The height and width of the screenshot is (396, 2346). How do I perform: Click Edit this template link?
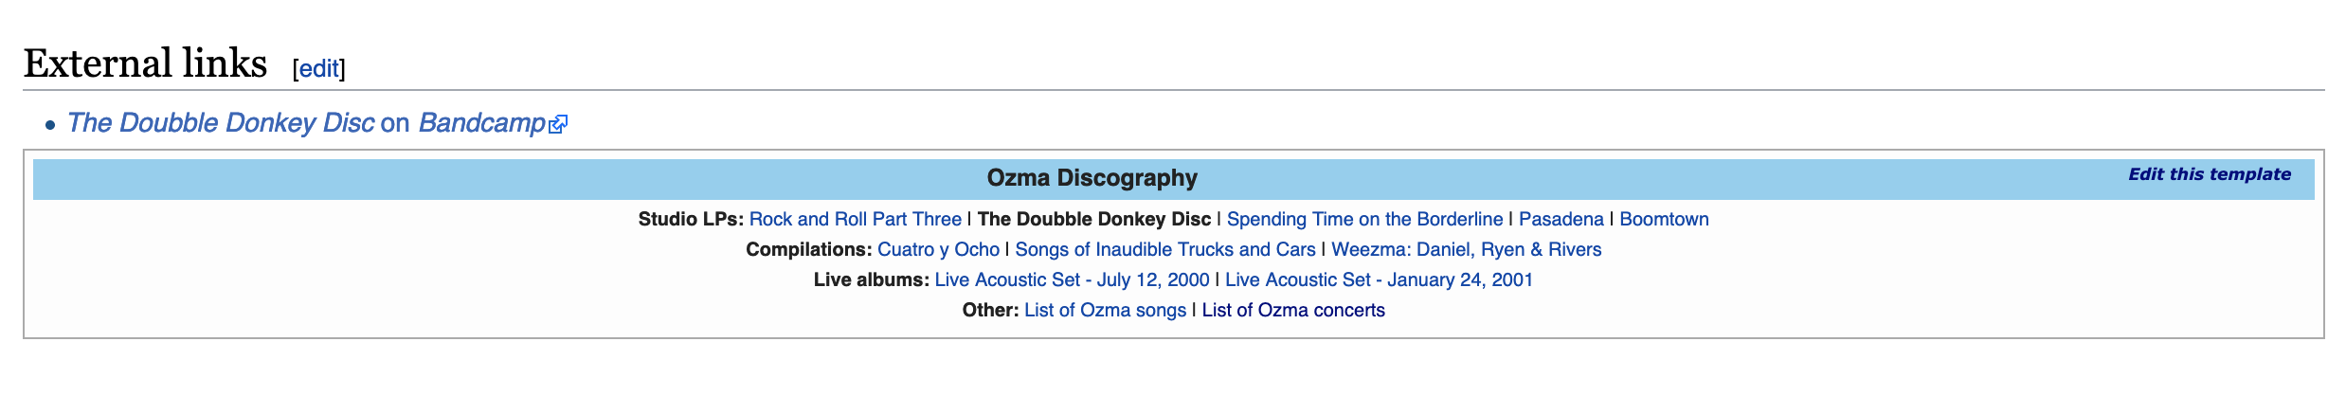[2209, 174]
